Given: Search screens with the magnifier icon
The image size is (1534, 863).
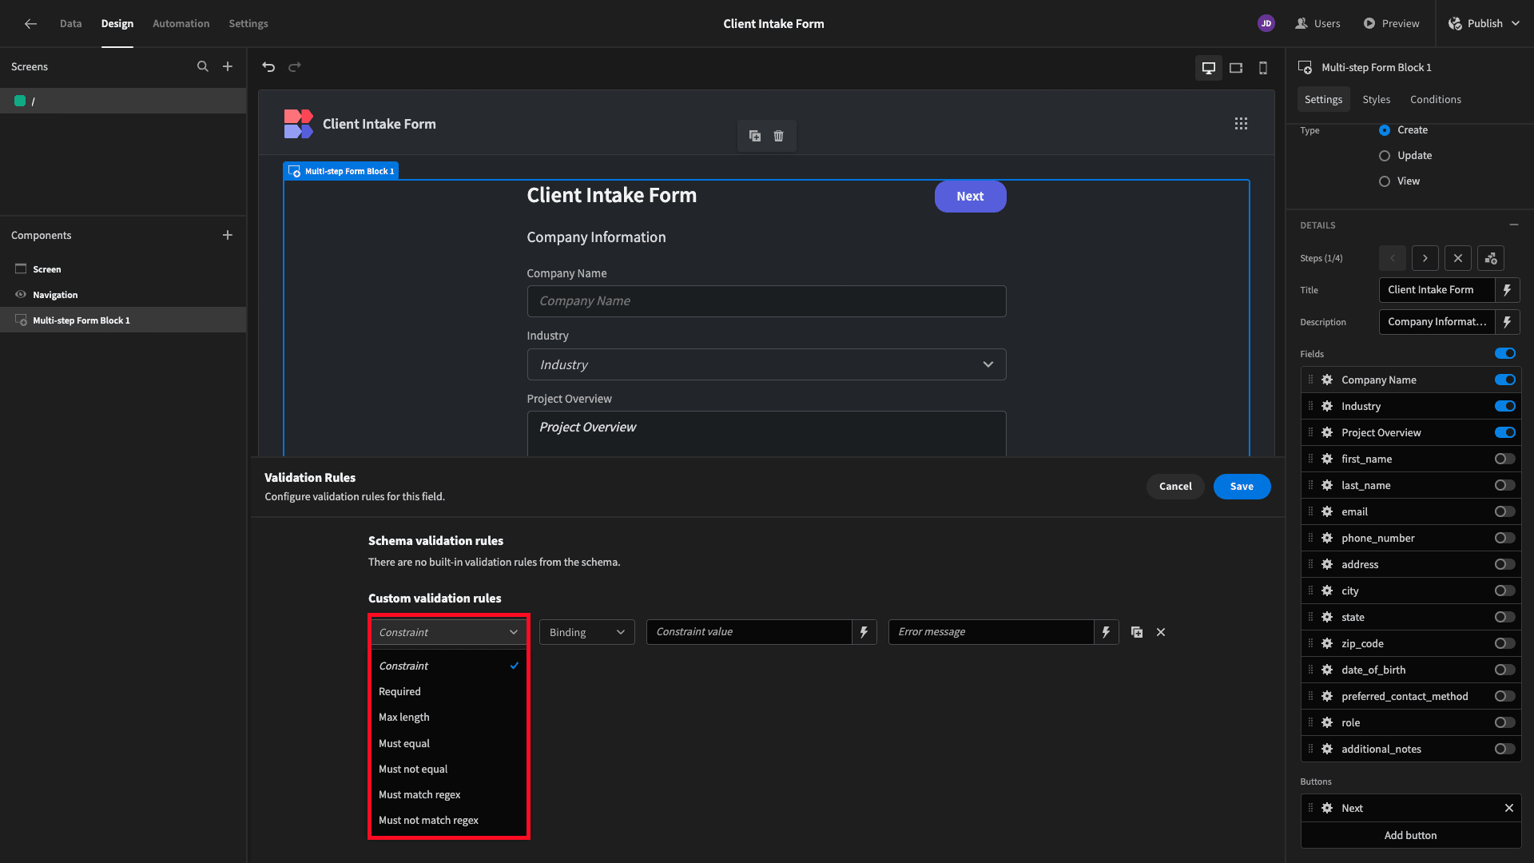Looking at the screenshot, I should click(203, 67).
